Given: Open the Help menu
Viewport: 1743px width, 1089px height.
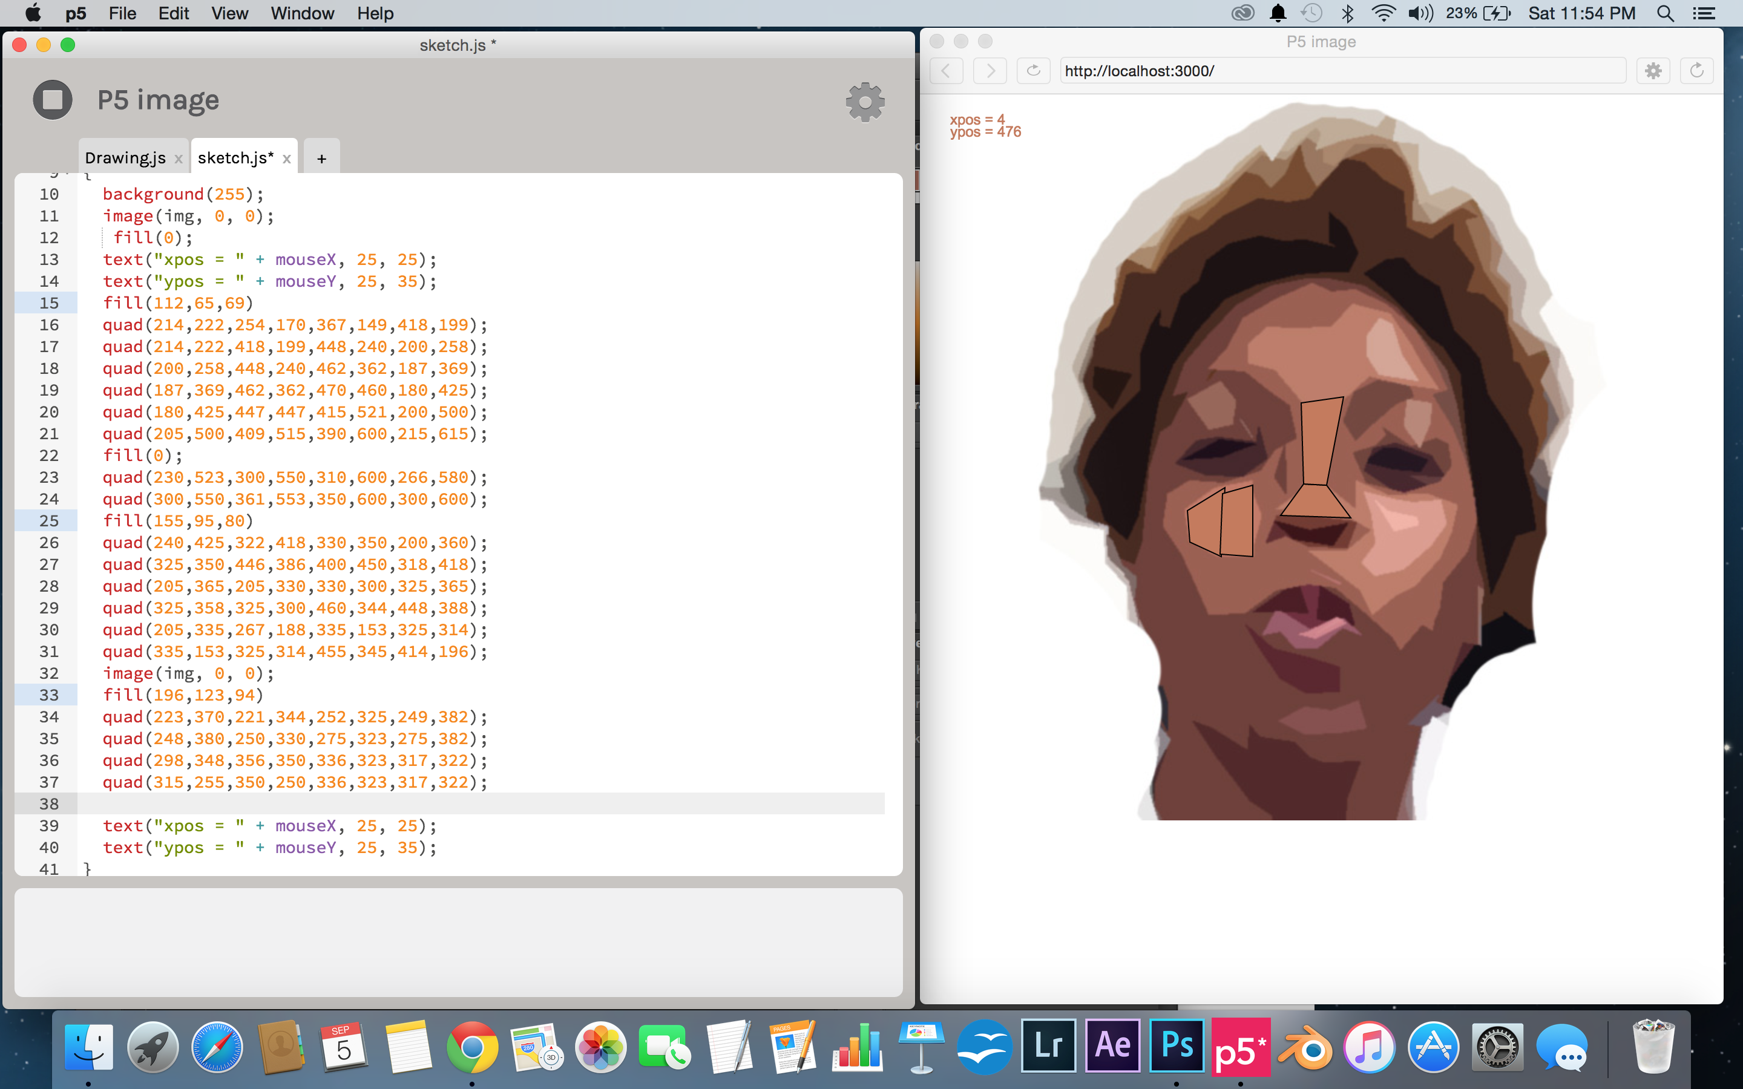Looking at the screenshot, I should coord(375,13).
